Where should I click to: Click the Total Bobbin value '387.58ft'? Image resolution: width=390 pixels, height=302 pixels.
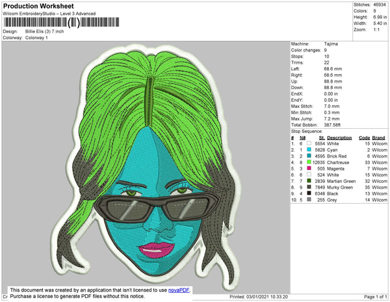tap(332, 125)
